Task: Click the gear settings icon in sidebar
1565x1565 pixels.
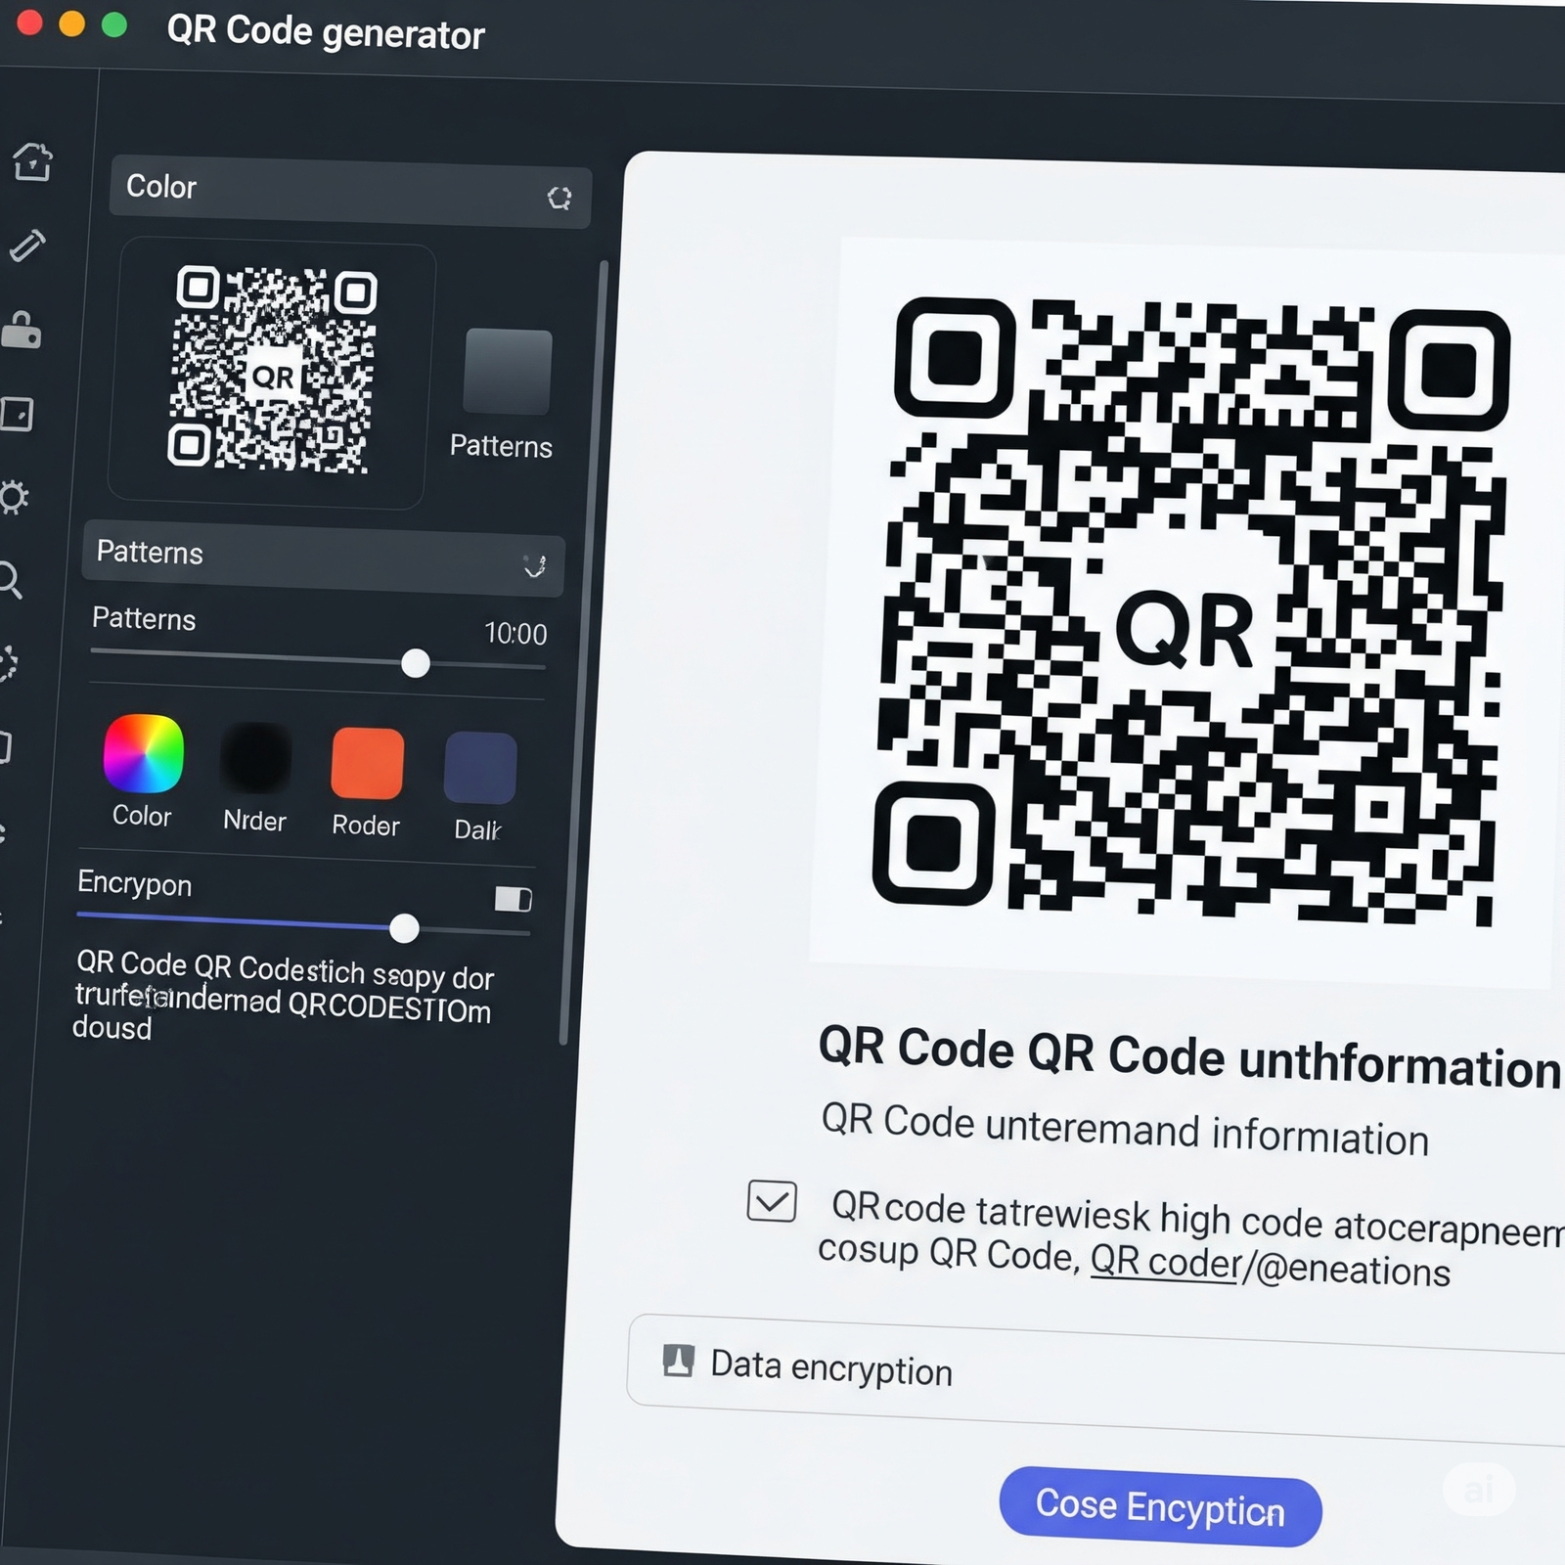Action: pos(14,497)
